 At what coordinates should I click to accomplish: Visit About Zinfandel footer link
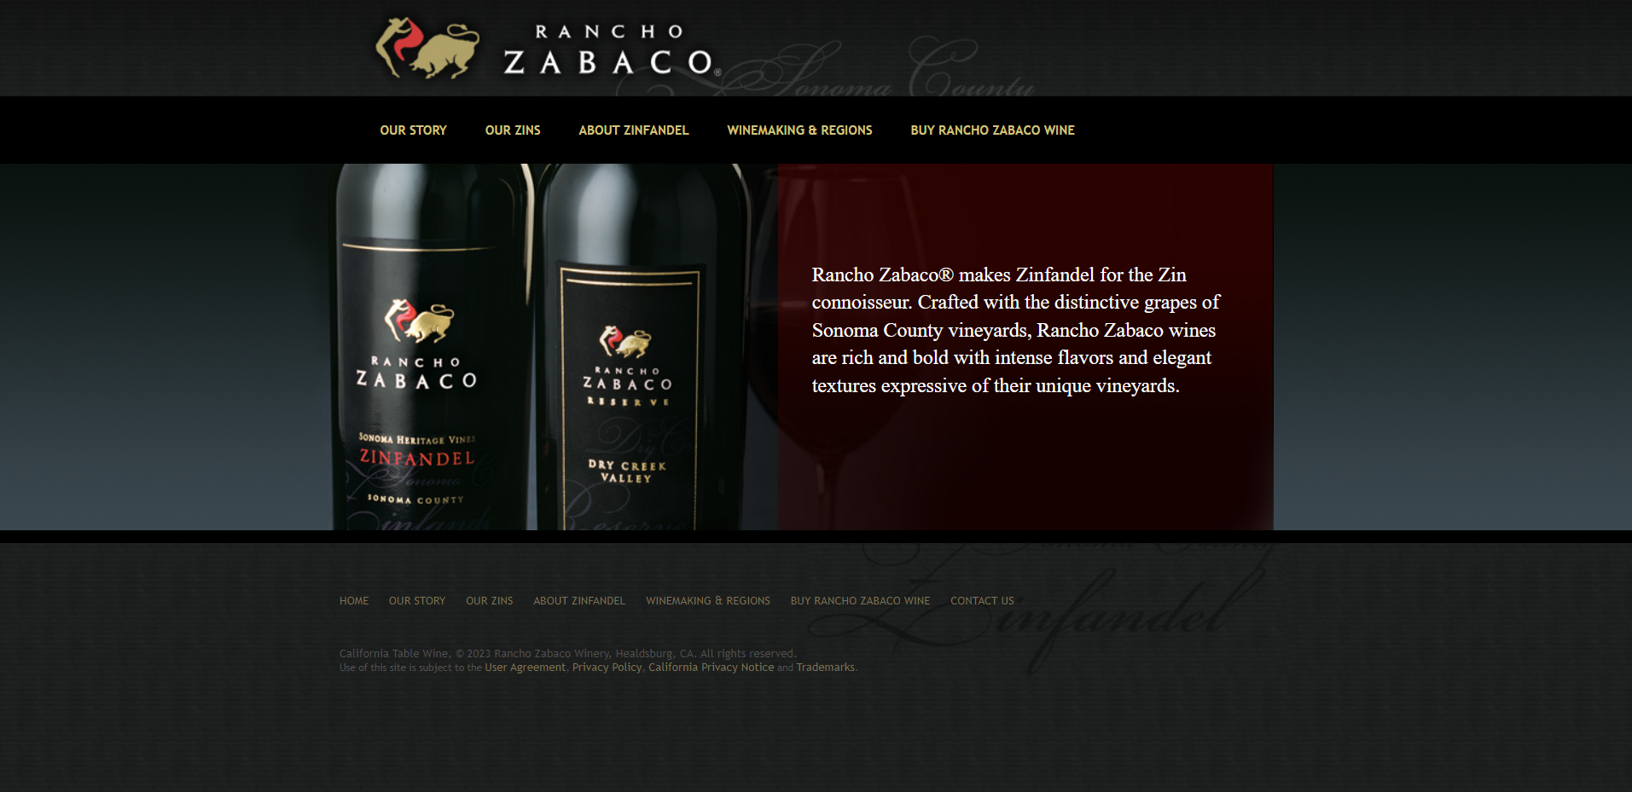tap(579, 601)
